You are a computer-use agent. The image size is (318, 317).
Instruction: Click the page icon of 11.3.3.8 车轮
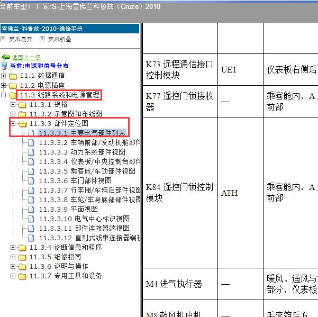(31, 200)
